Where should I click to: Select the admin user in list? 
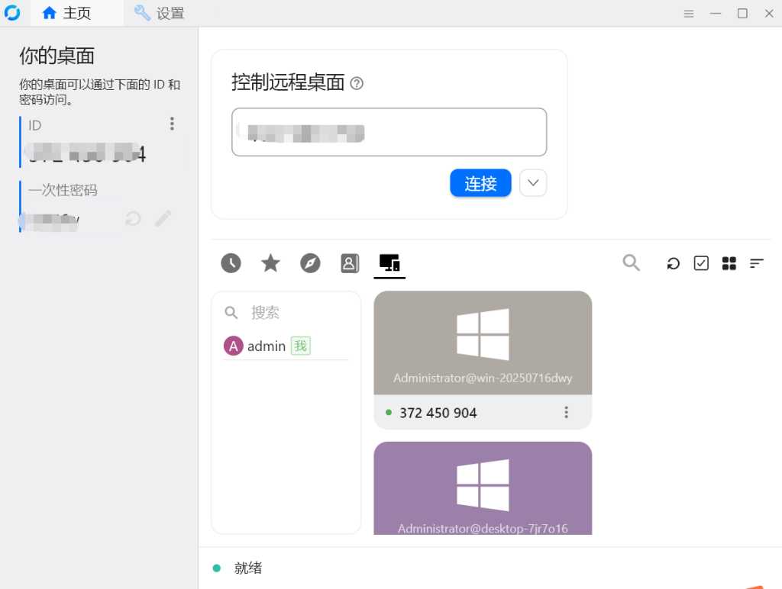267,346
